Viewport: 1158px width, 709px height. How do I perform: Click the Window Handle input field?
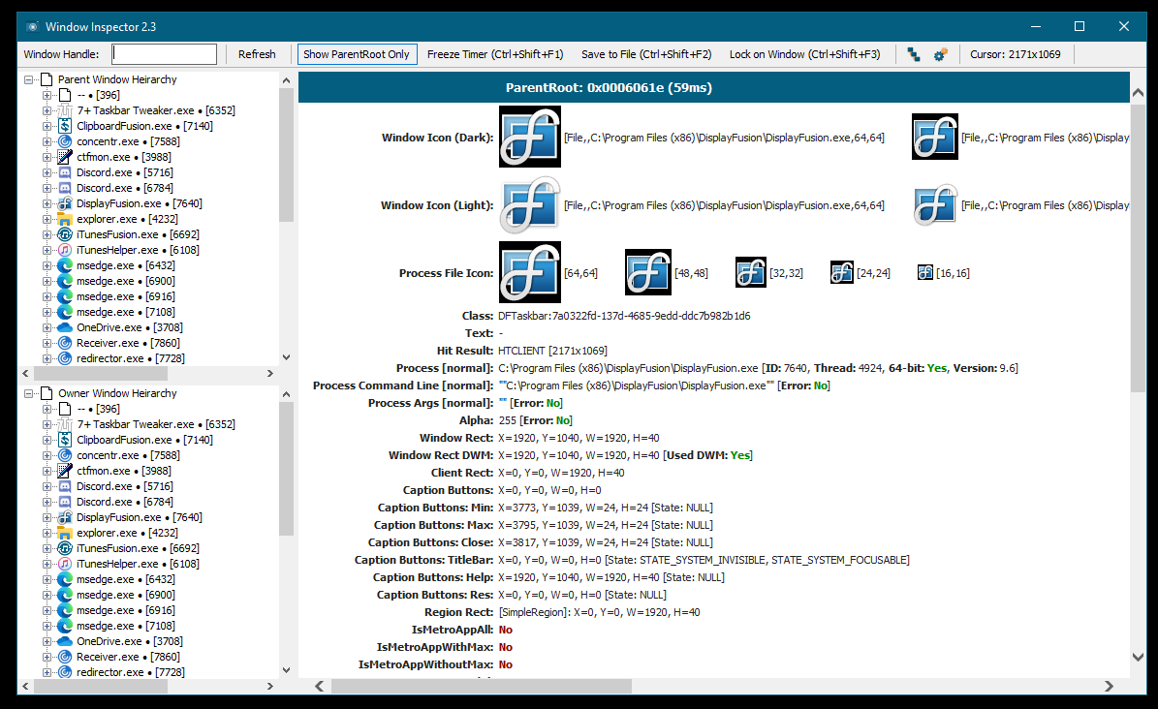point(165,54)
